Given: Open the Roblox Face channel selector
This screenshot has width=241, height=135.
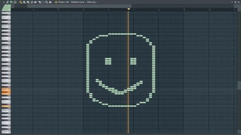Looking at the screenshot, I should click(78, 2).
